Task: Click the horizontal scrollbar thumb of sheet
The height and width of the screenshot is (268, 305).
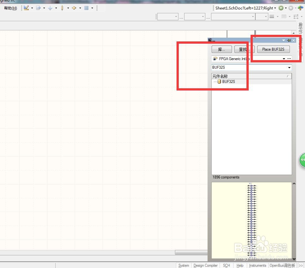Action: pos(191,252)
